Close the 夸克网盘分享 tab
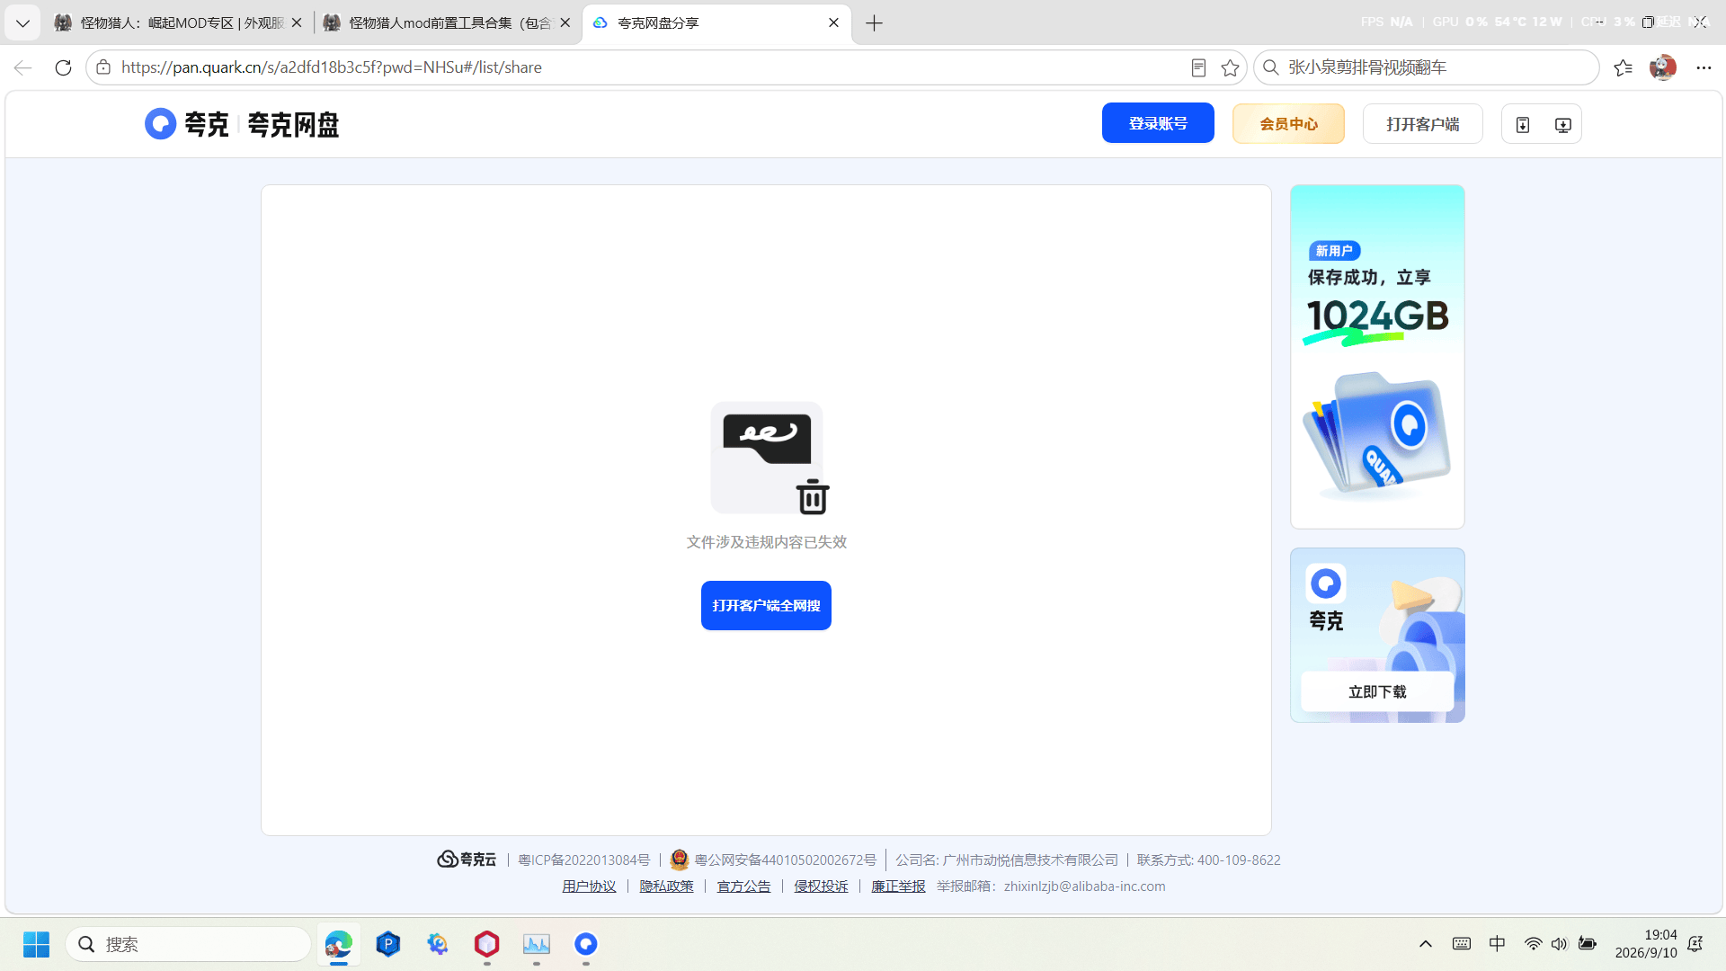The height and width of the screenshot is (971, 1726). click(833, 22)
